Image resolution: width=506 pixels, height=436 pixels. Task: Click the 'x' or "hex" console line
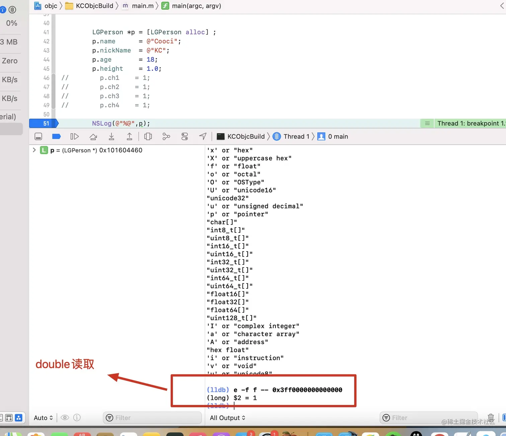[x=230, y=150]
